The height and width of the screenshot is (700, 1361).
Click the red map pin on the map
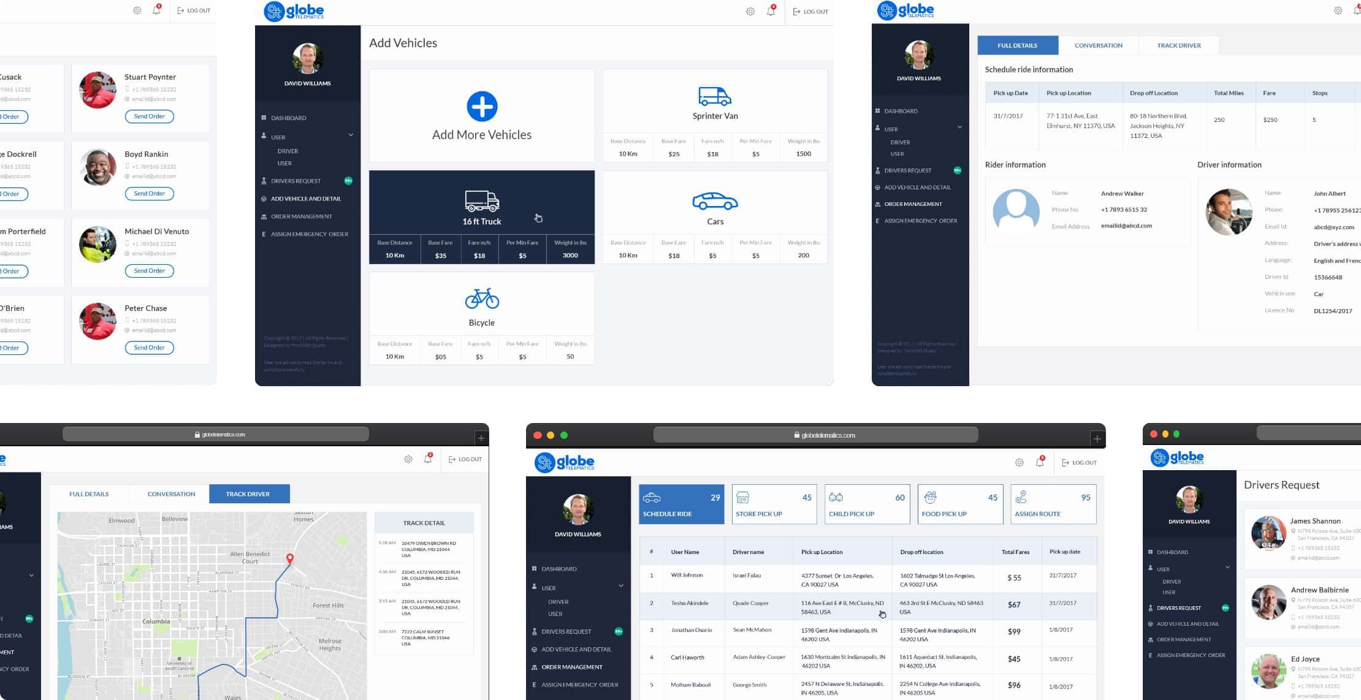pos(290,558)
